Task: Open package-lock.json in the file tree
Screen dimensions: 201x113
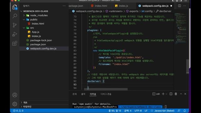Action: [x=41, y=40]
